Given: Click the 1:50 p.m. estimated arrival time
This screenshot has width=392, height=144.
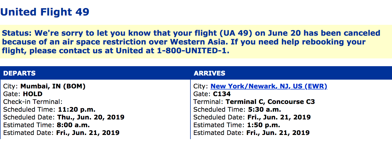Looking at the screenshot, I should (263, 125).
